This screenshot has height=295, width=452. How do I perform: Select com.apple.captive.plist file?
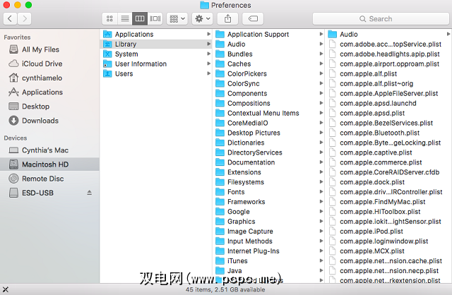389,152
